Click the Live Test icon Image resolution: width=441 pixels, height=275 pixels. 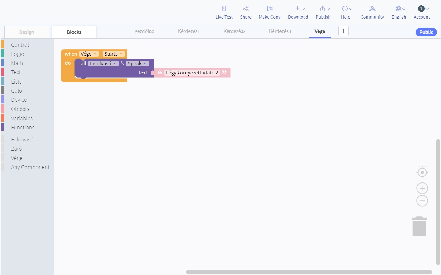click(x=224, y=9)
